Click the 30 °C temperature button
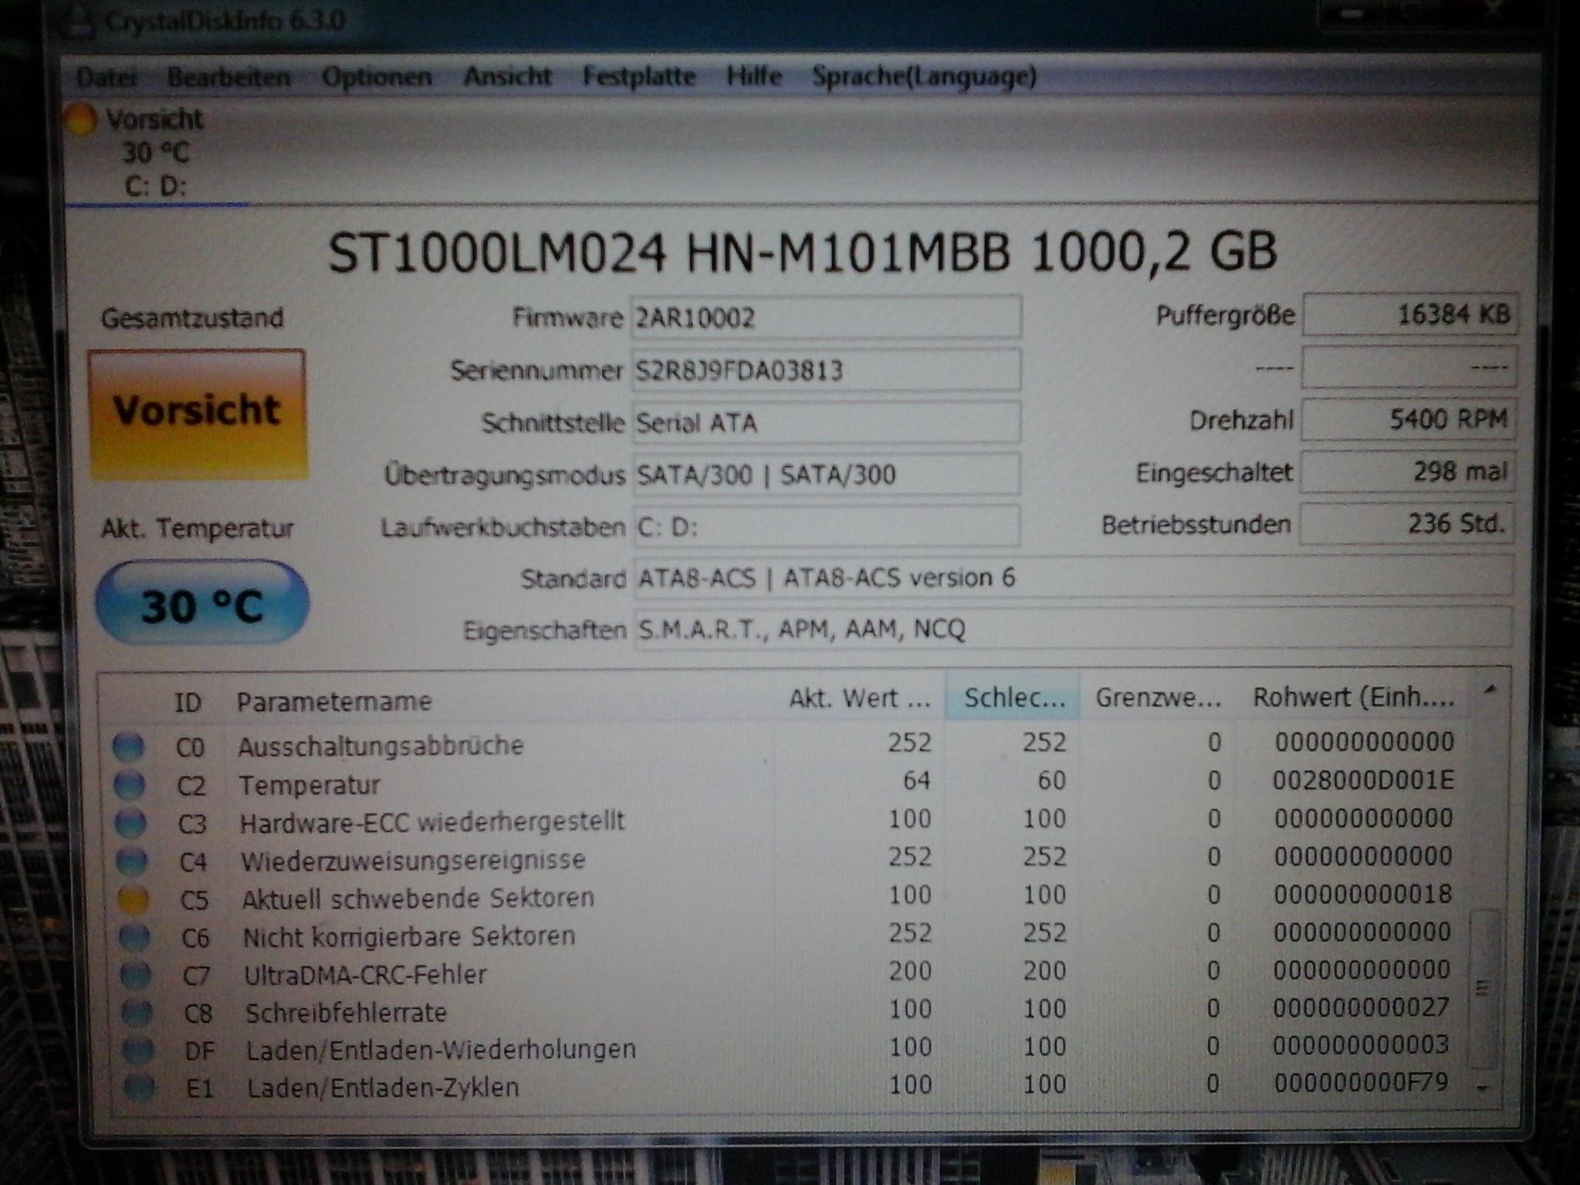1580x1185 pixels. point(202,604)
